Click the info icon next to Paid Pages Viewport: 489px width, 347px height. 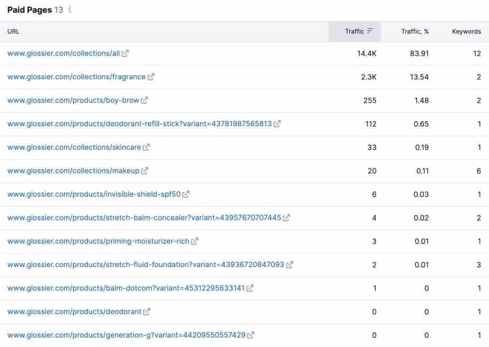(x=69, y=10)
